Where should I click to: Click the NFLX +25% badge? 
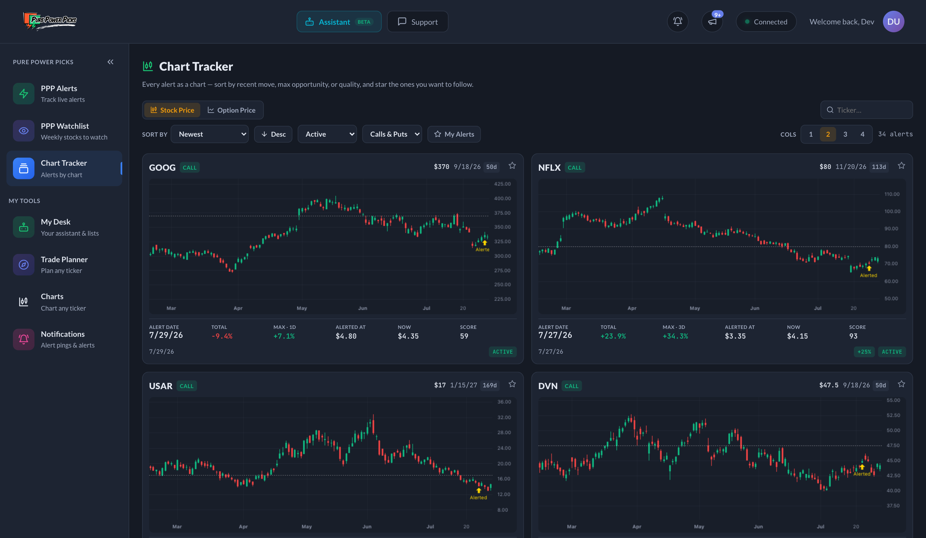(x=864, y=352)
